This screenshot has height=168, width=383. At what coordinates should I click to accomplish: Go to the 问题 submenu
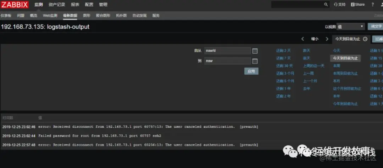tap(21, 16)
